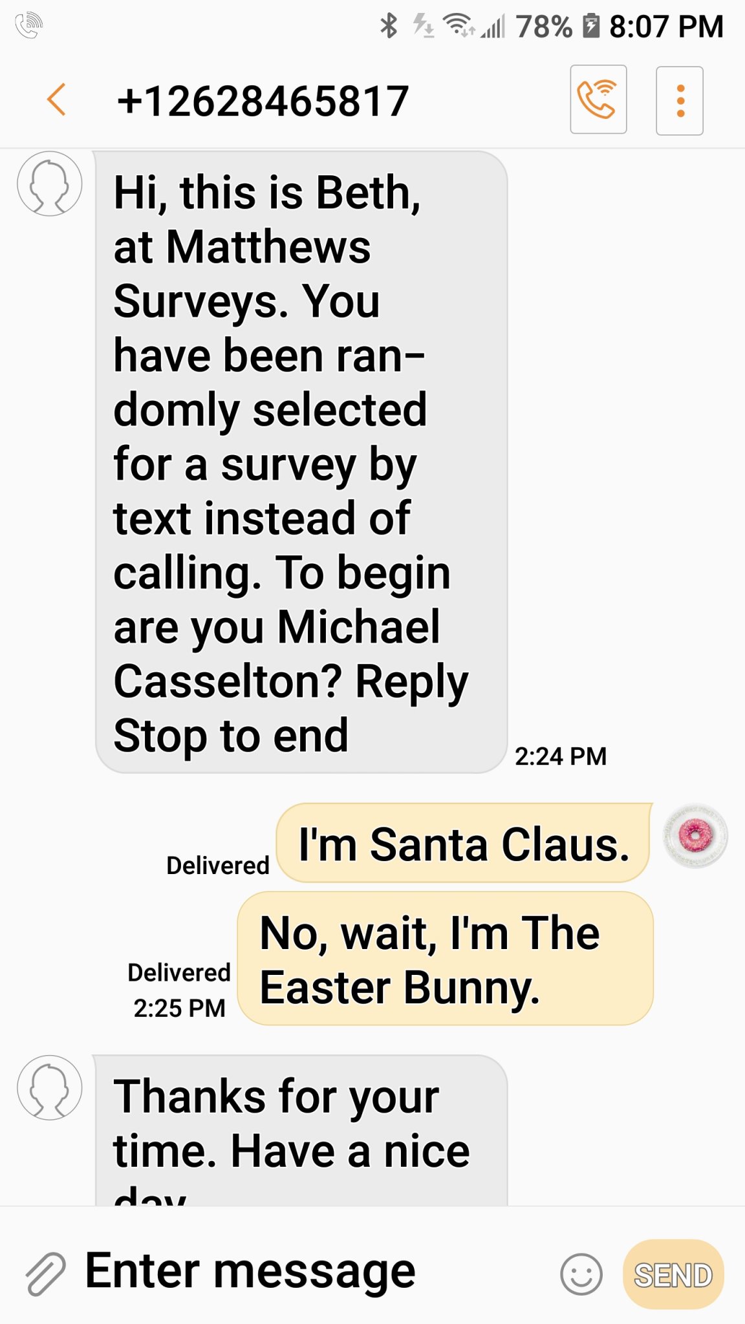This screenshot has height=1324, width=745.
Task: Tap the orange back arrow
Action: tap(57, 100)
